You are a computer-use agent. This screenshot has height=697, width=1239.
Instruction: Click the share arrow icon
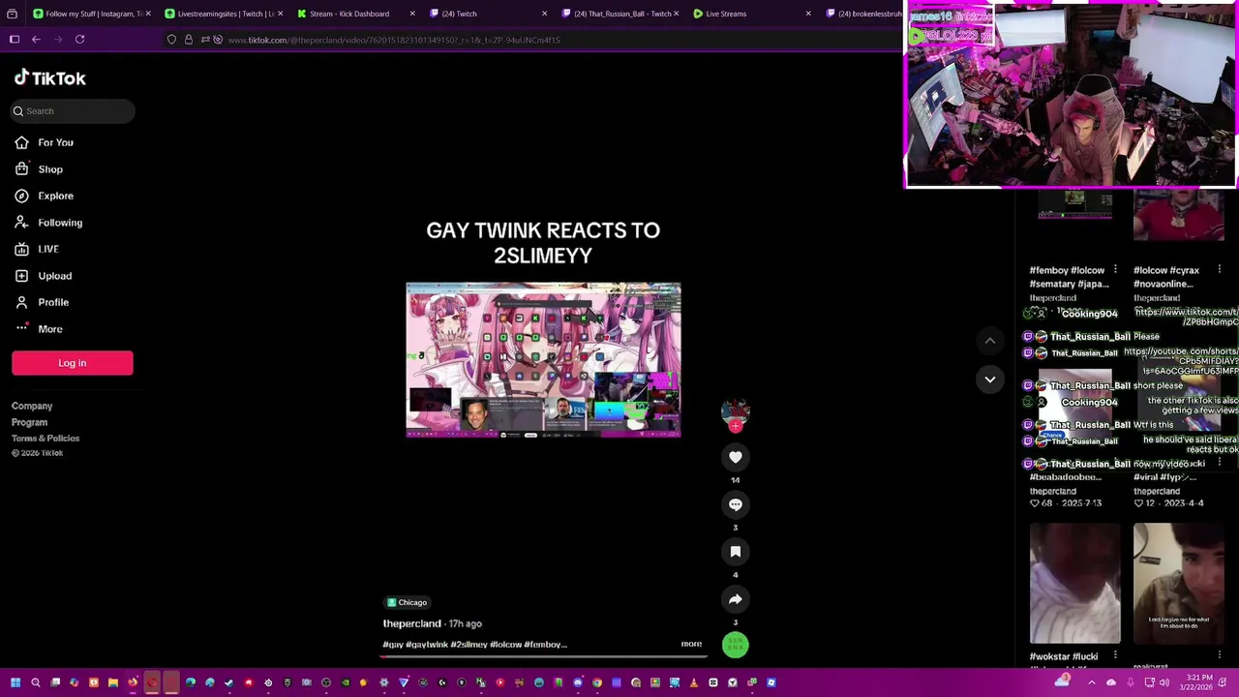tap(736, 599)
